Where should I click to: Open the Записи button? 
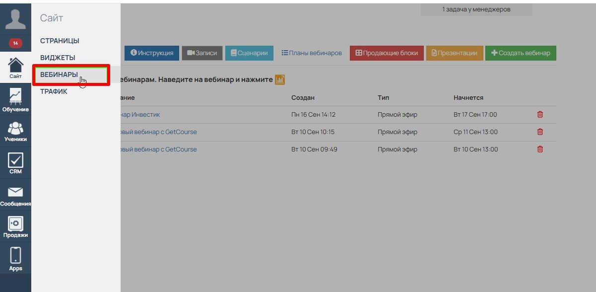(x=202, y=53)
